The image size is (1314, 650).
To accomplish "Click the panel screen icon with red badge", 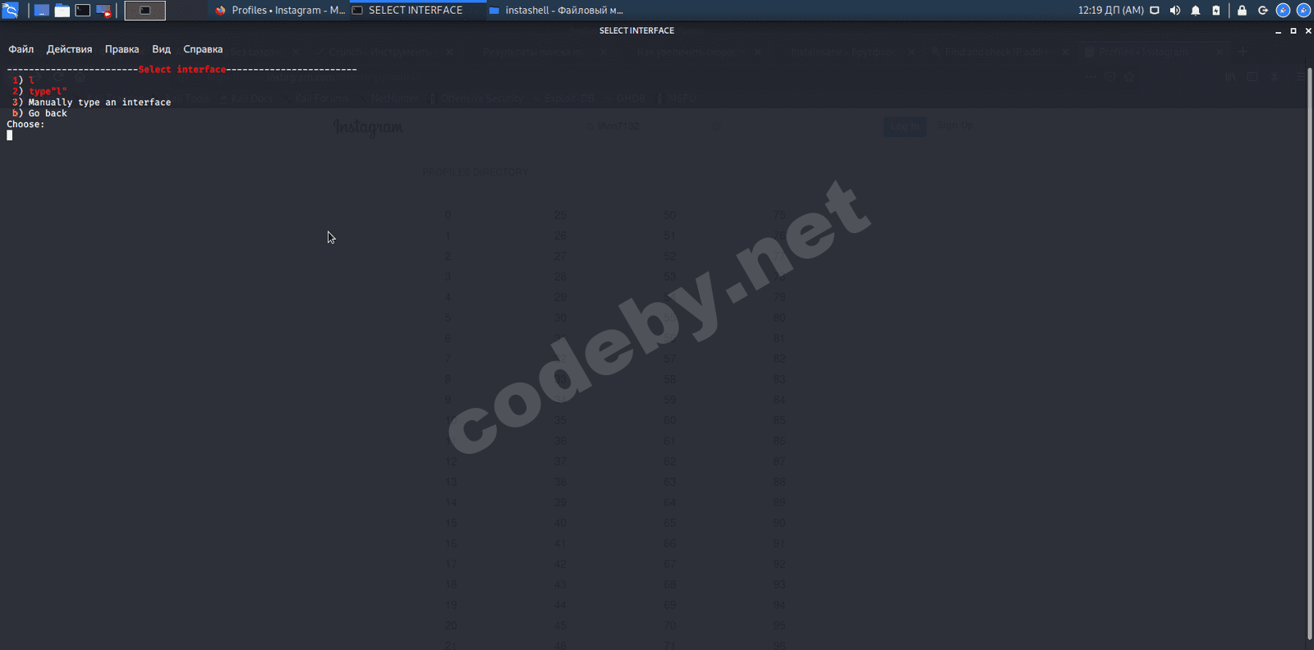I will click(103, 11).
